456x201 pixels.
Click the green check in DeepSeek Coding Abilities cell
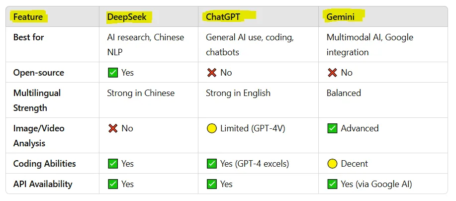click(x=112, y=164)
